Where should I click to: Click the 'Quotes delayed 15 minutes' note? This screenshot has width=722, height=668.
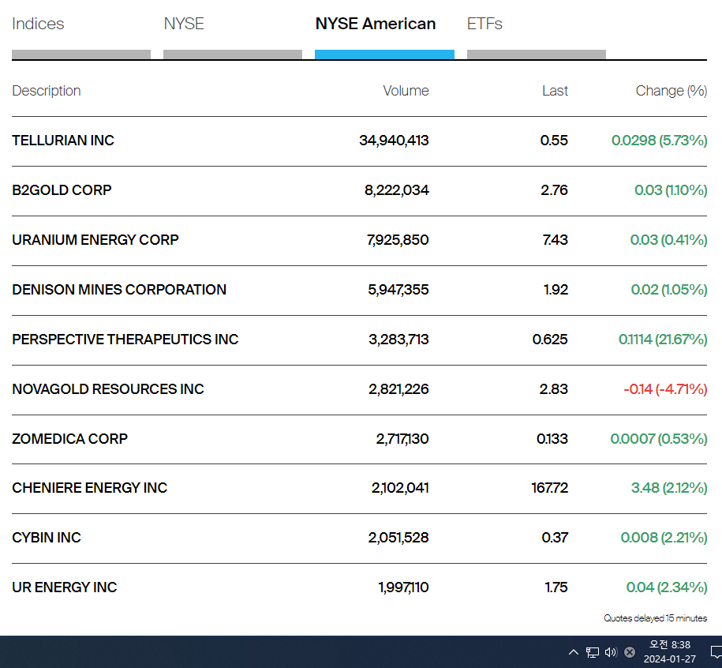click(655, 618)
